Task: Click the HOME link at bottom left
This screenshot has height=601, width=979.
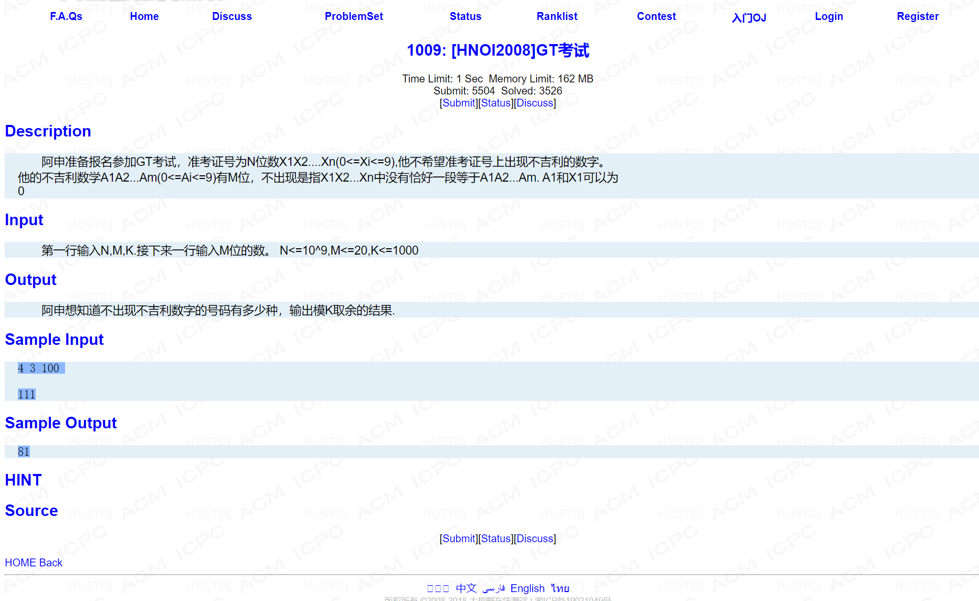Action: (20, 562)
